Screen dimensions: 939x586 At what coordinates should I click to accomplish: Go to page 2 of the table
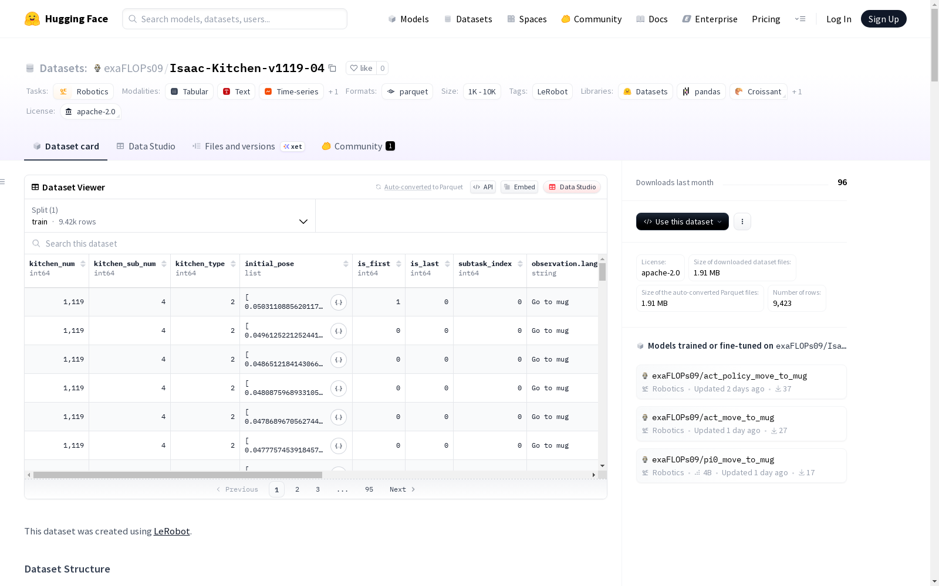pyautogui.click(x=298, y=489)
